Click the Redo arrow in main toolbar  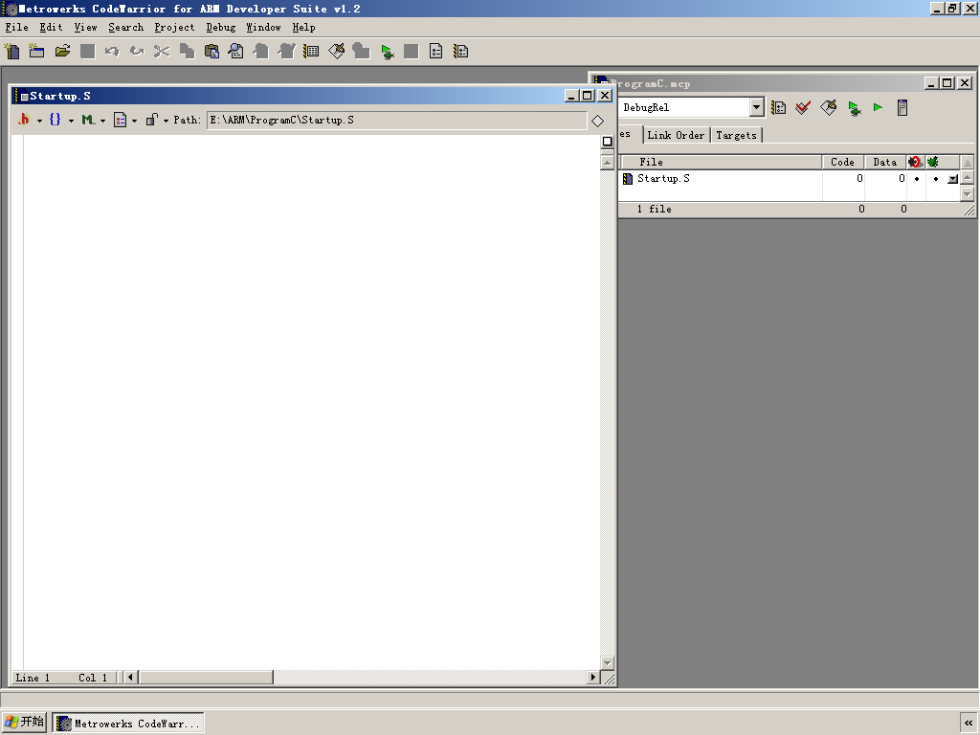click(x=137, y=52)
